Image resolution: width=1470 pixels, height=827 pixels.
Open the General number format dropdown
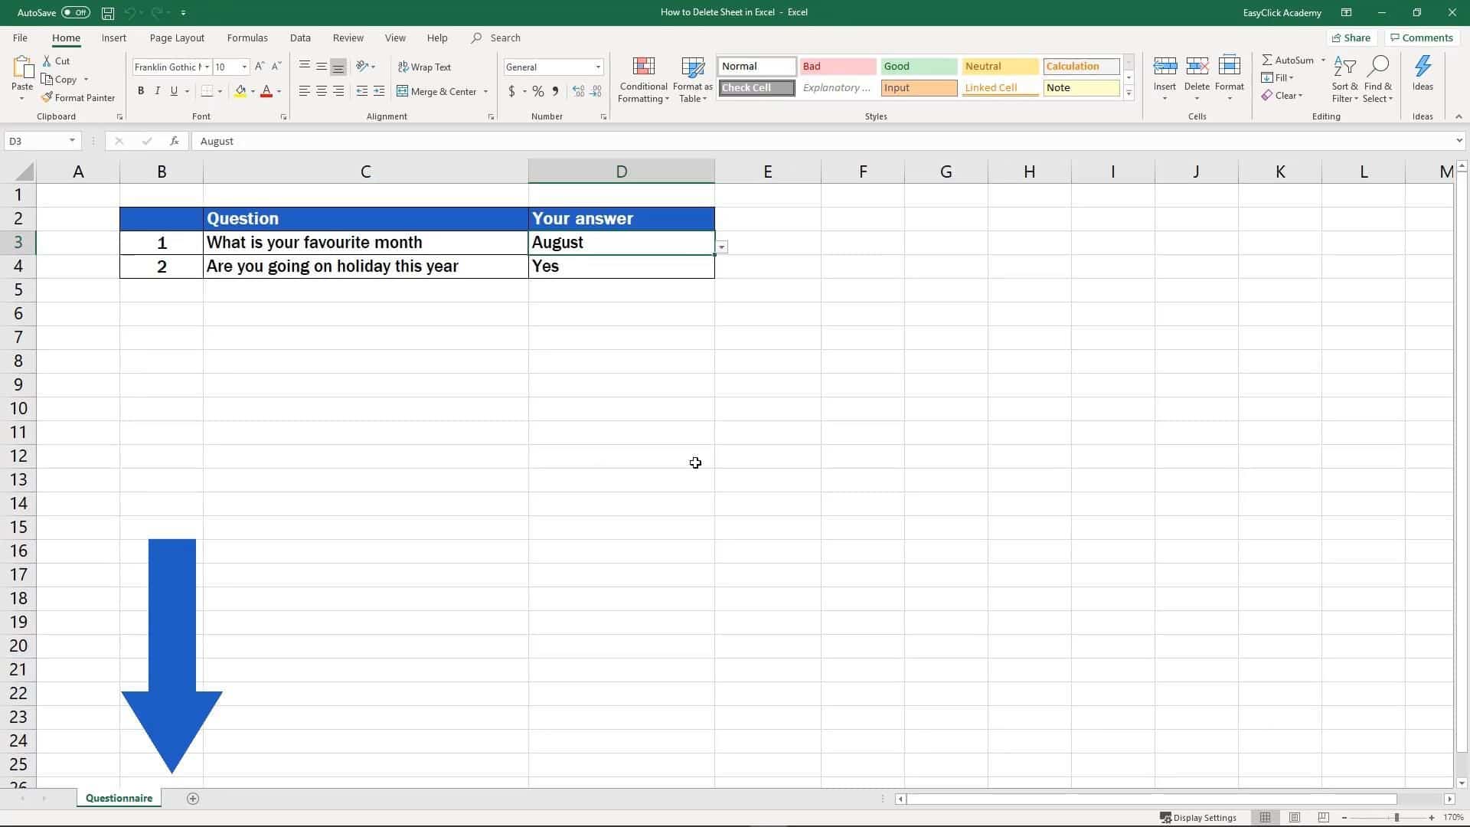point(598,67)
